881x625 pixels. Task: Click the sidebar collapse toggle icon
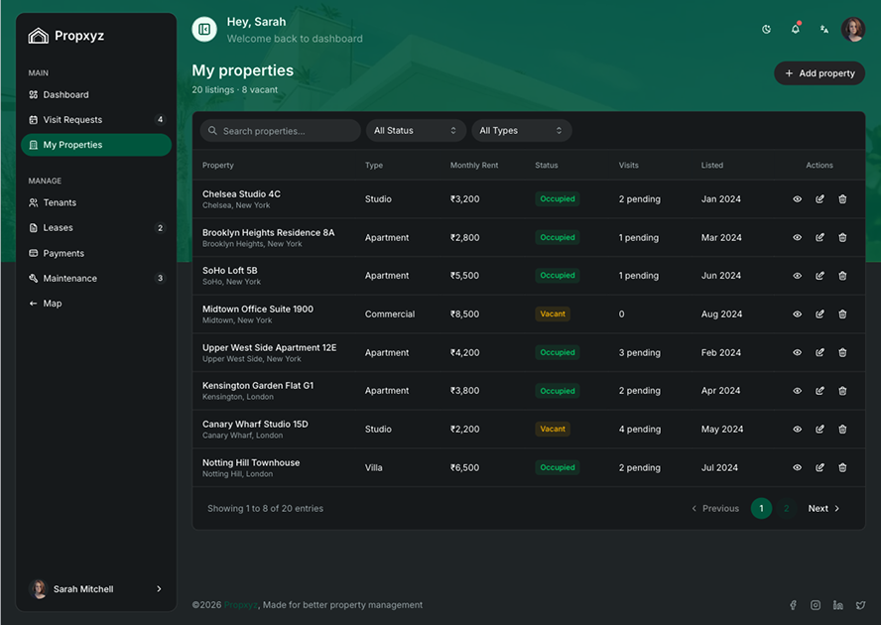coord(204,29)
